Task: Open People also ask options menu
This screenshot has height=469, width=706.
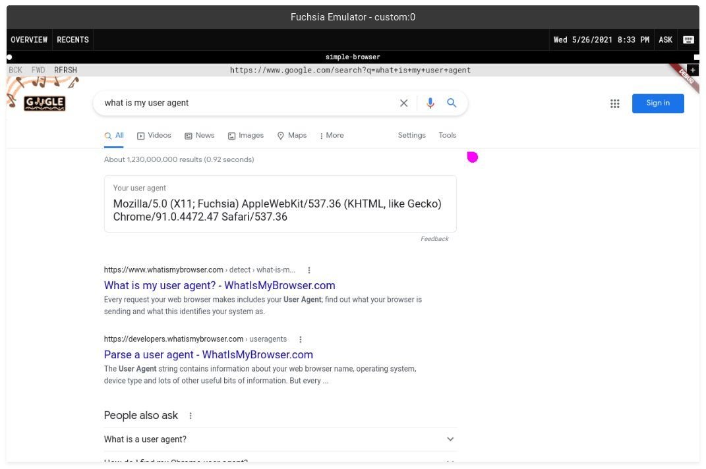Action: click(x=191, y=416)
